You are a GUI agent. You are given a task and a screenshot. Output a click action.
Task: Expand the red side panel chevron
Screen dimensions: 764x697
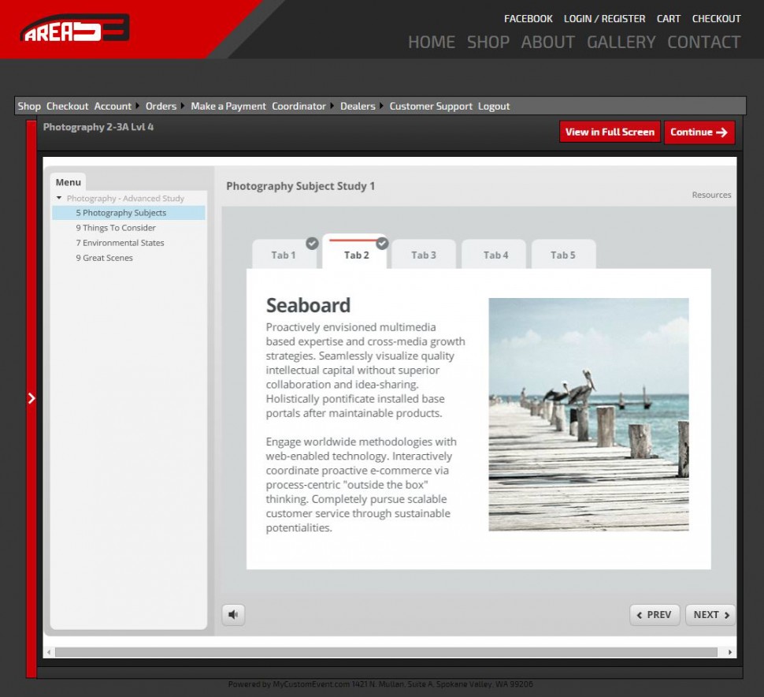point(32,398)
